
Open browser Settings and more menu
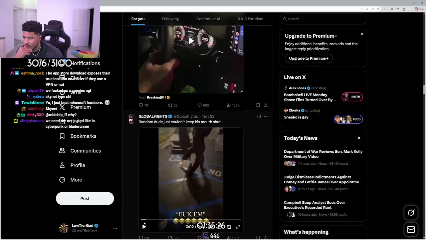tap(410, 9)
